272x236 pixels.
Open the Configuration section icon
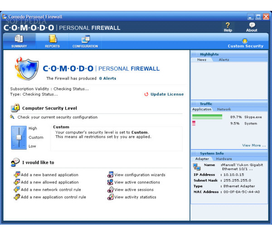(x=85, y=39)
